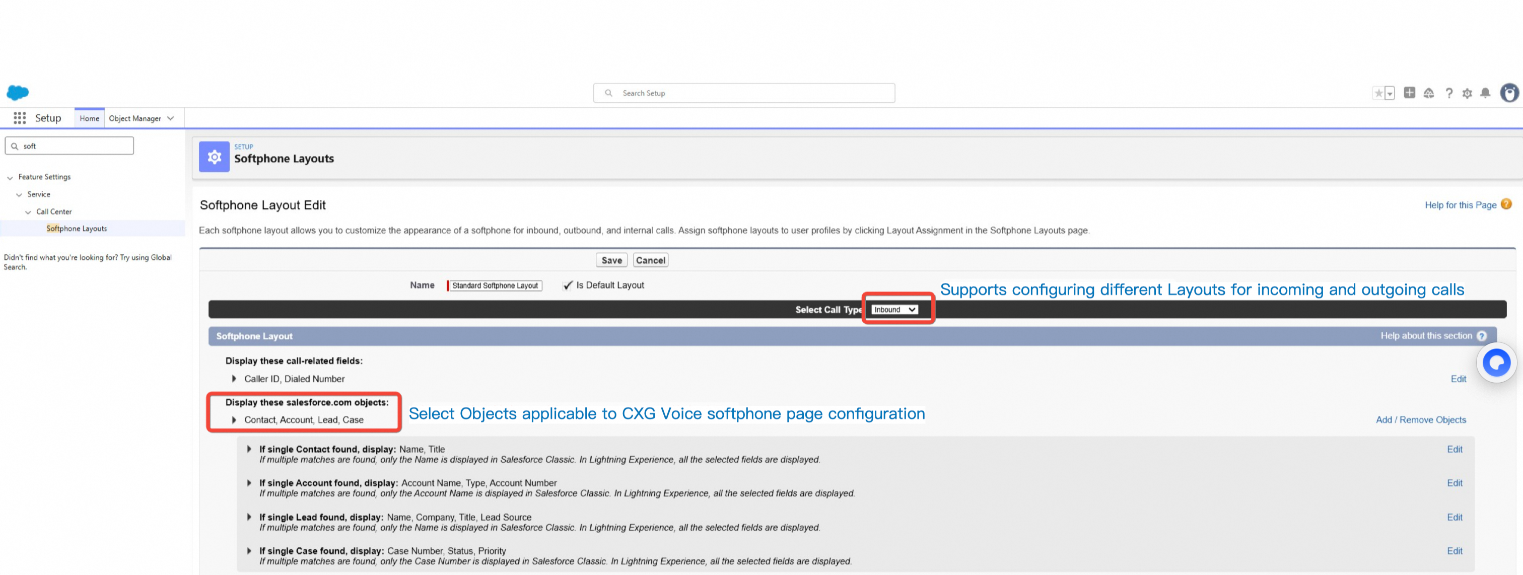Click the Help about this section icon

pos(1482,336)
